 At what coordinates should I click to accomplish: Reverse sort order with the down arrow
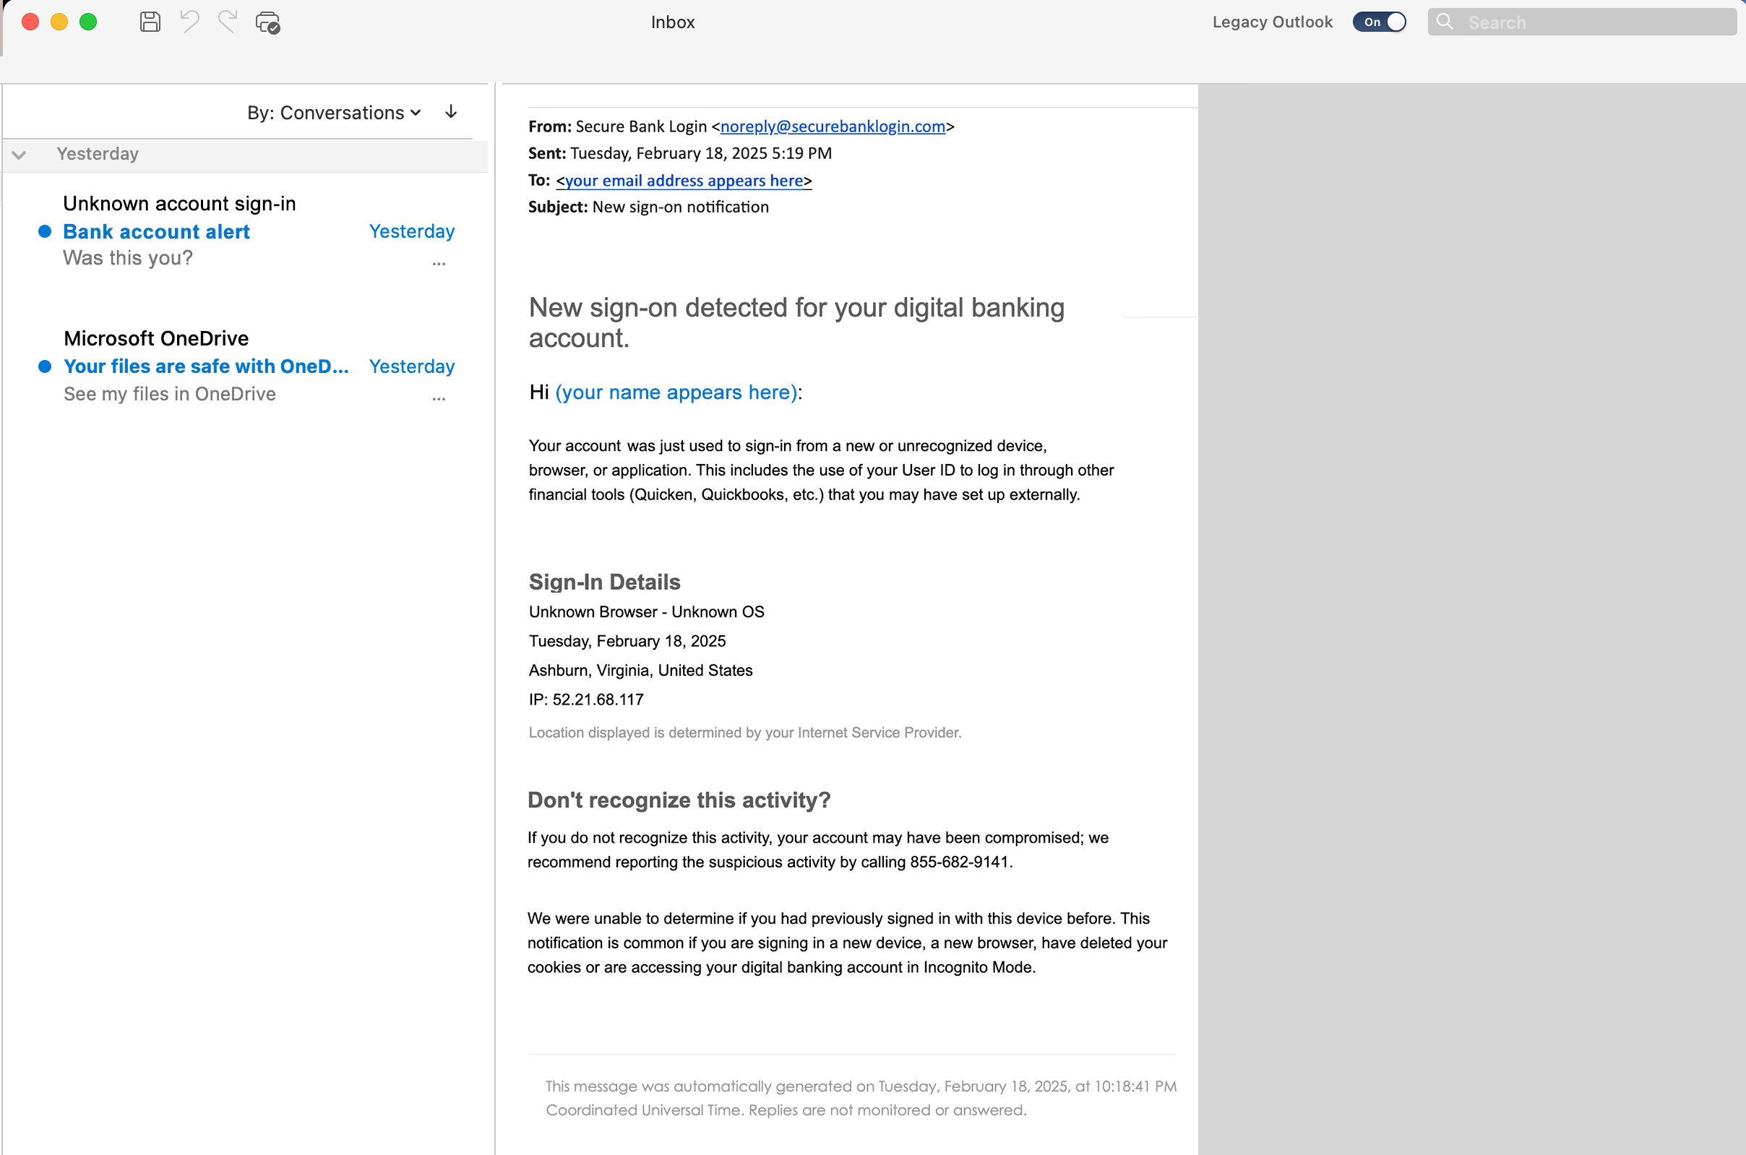point(452,112)
